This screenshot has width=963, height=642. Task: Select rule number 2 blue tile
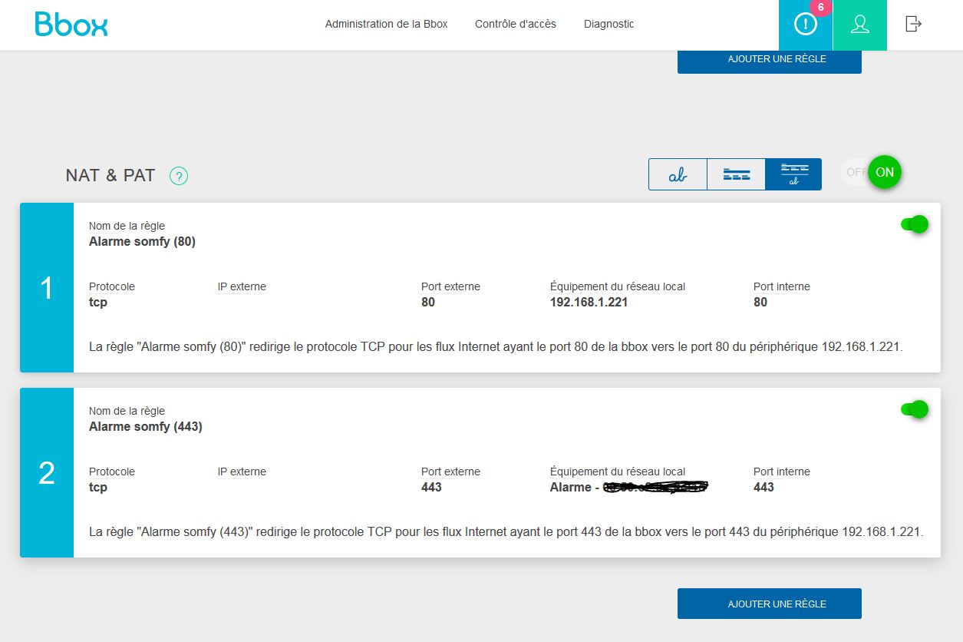coord(47,473)
